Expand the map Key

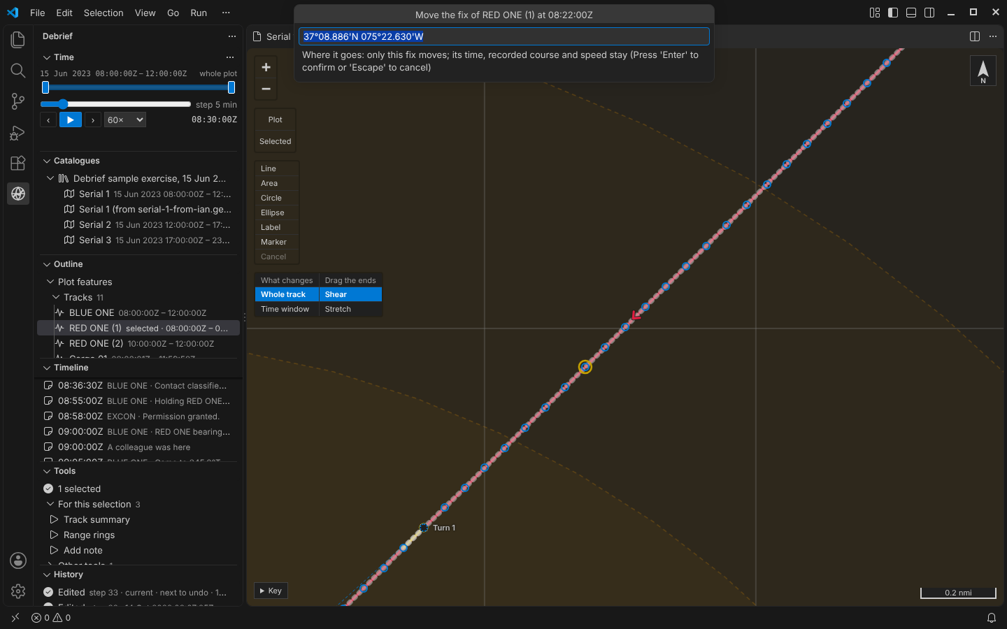pos(271,591)
